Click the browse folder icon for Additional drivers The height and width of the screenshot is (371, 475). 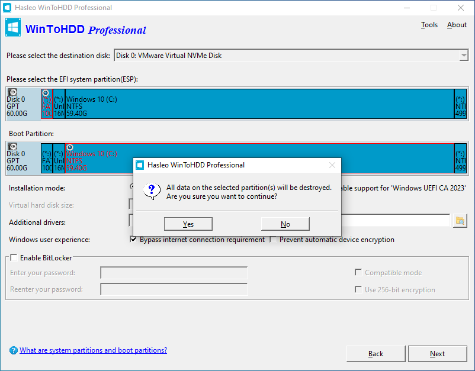point(460,221)
